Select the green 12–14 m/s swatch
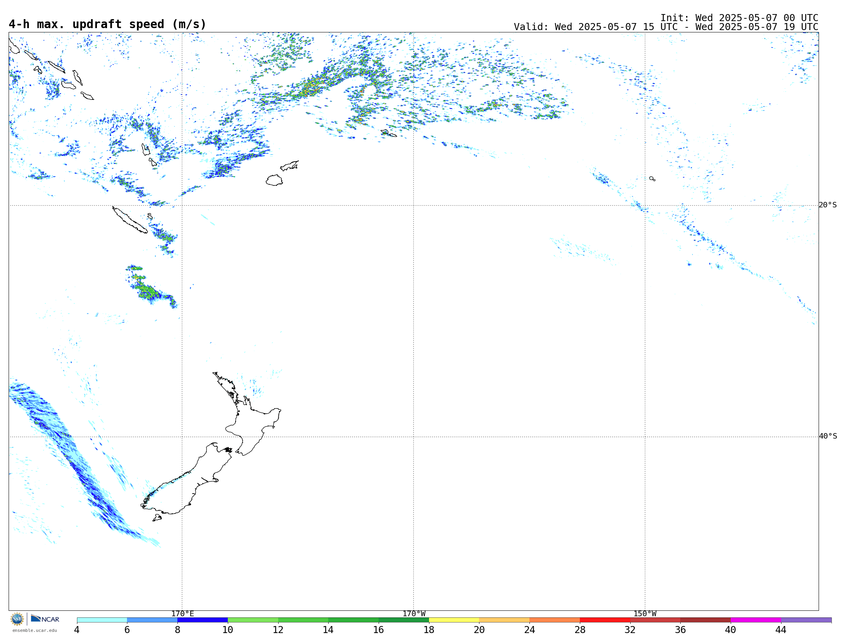The image size is (844, 635). point(303,620)
